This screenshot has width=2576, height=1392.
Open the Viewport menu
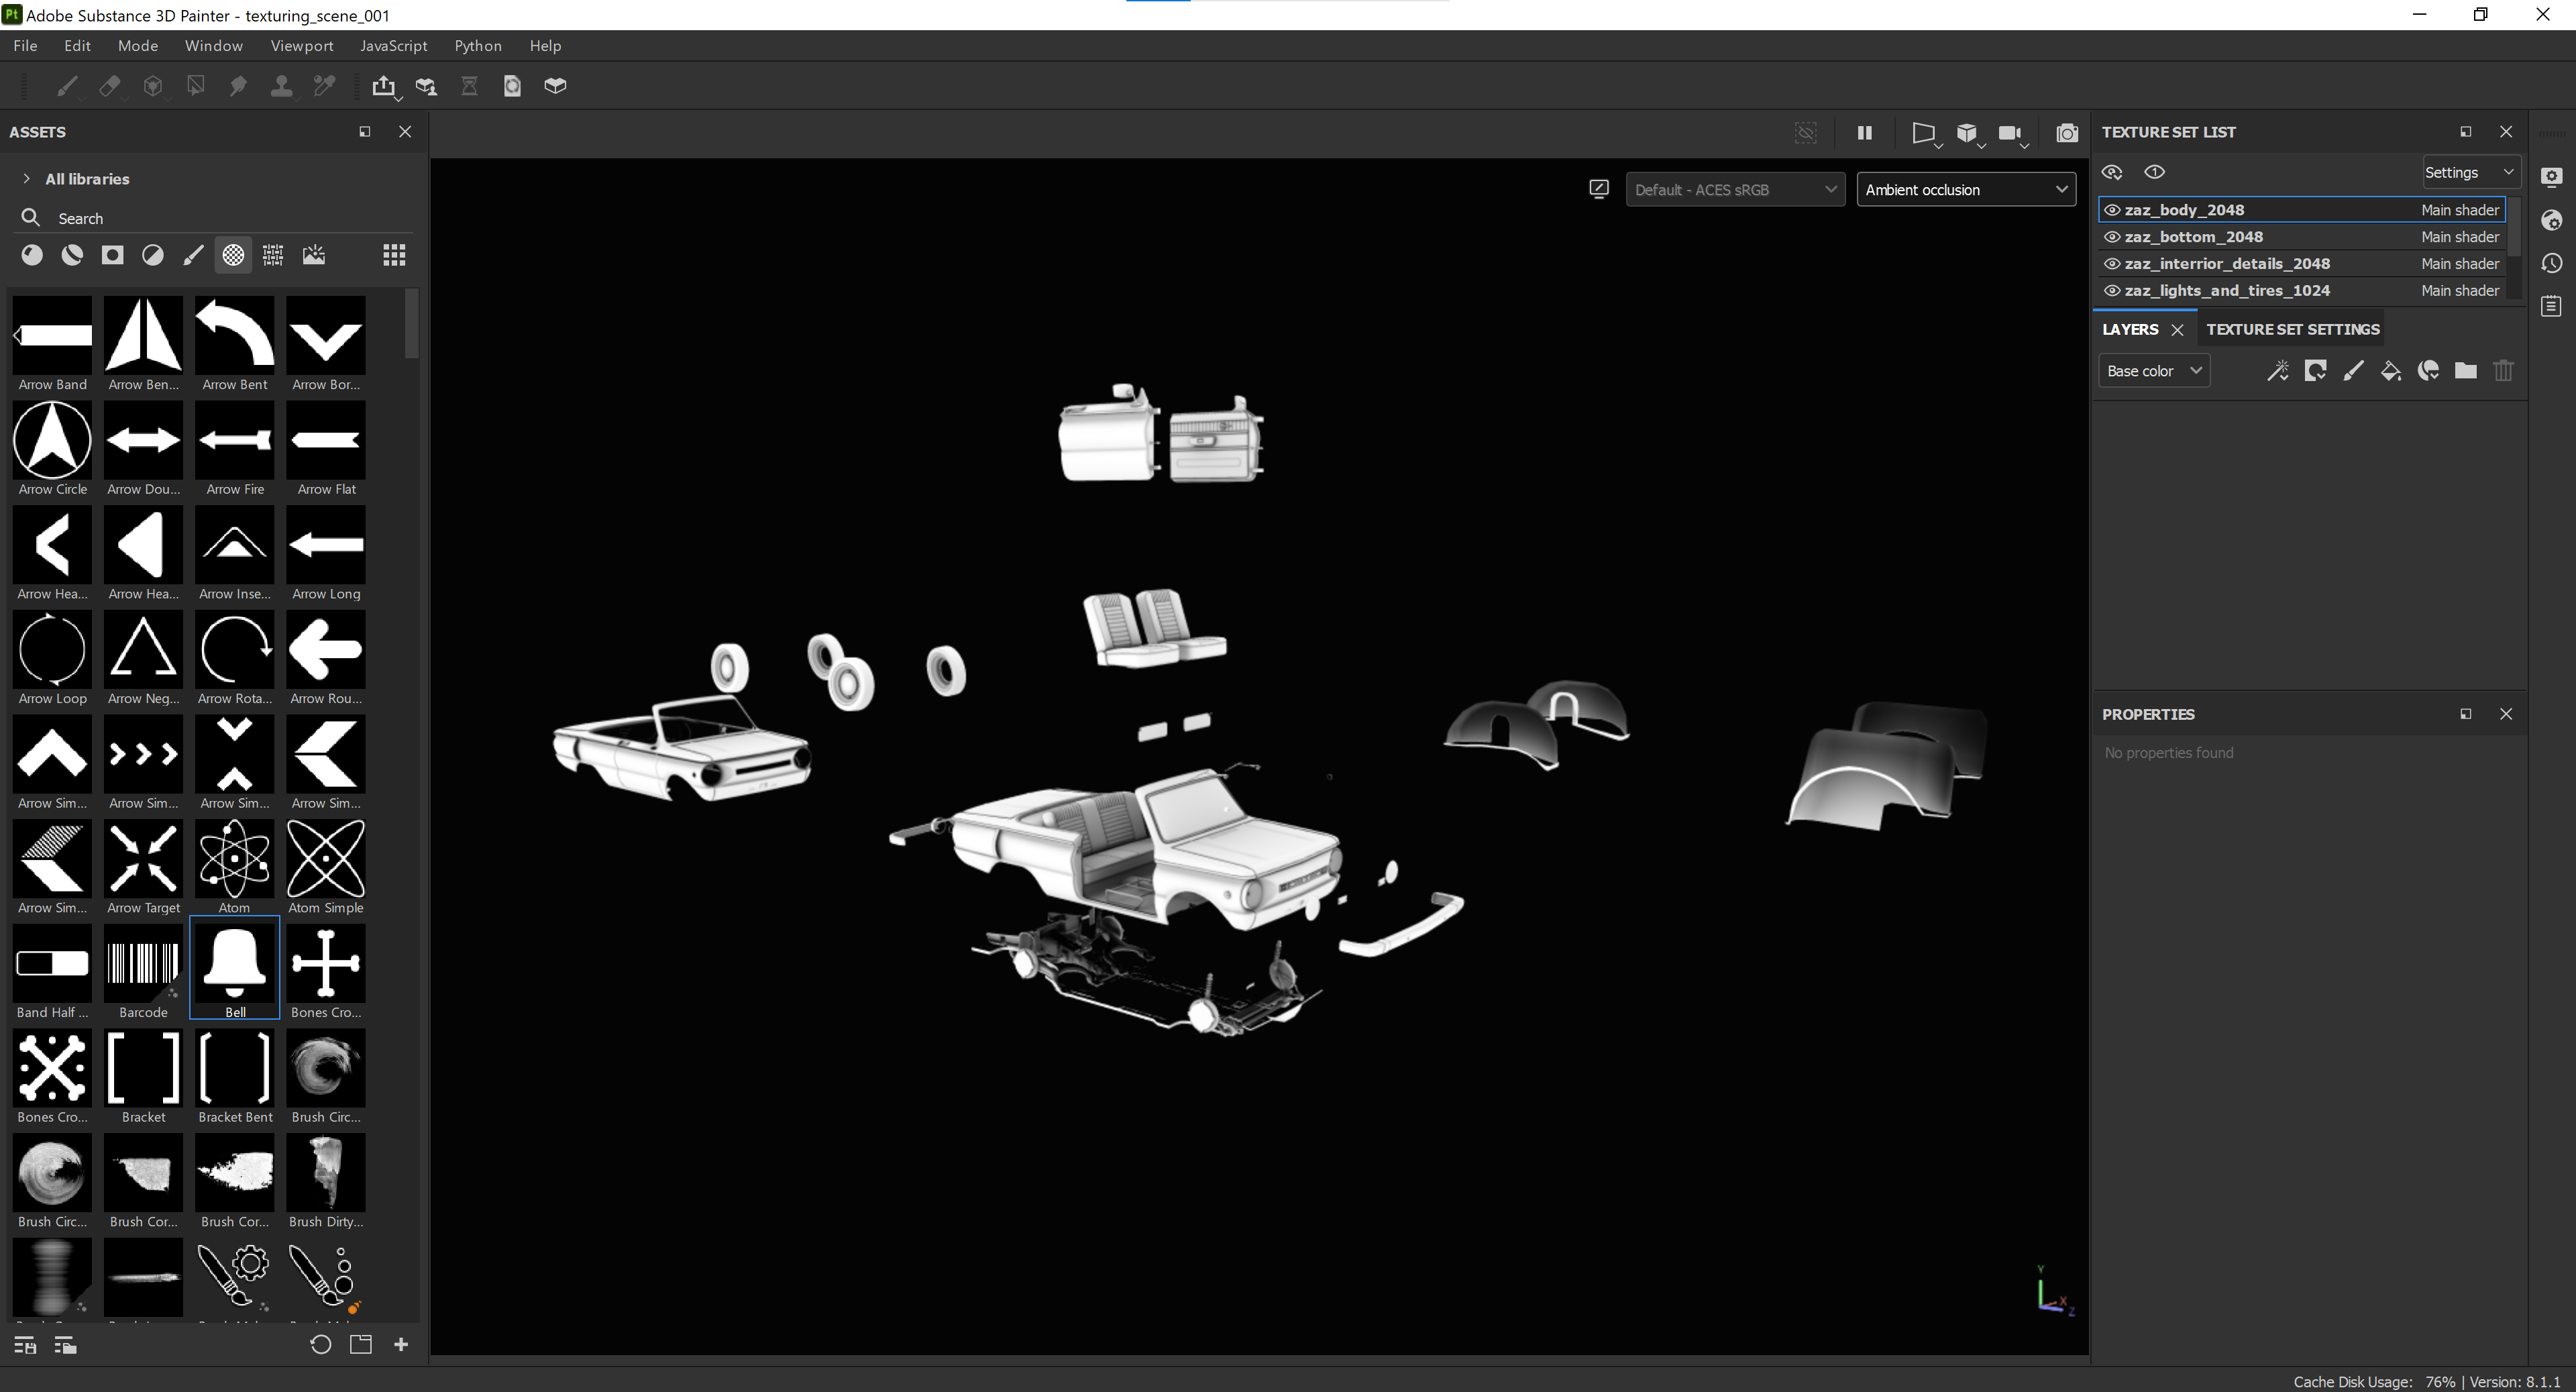301,46
